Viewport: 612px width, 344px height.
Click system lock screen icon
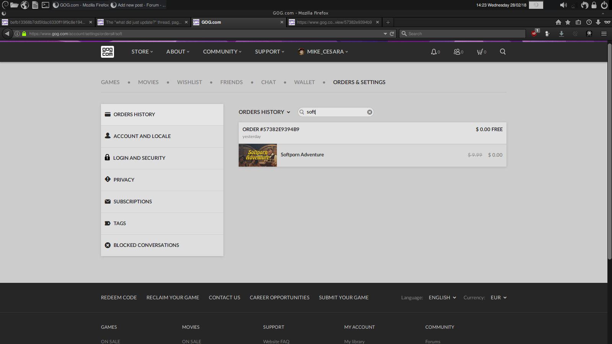point(594,5)
